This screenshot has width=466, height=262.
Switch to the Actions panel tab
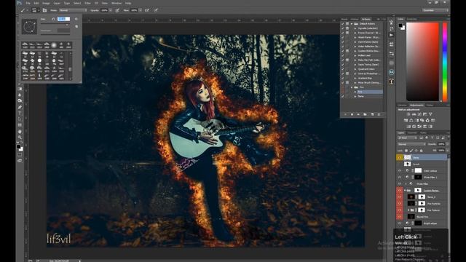click(366, 19)
